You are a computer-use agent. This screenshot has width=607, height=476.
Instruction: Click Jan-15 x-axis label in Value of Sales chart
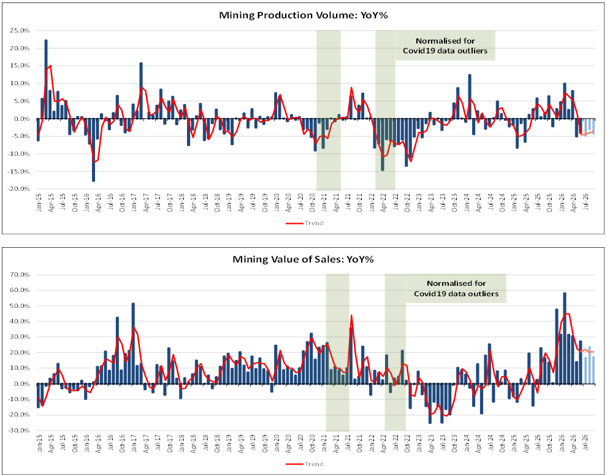point(39,444)
